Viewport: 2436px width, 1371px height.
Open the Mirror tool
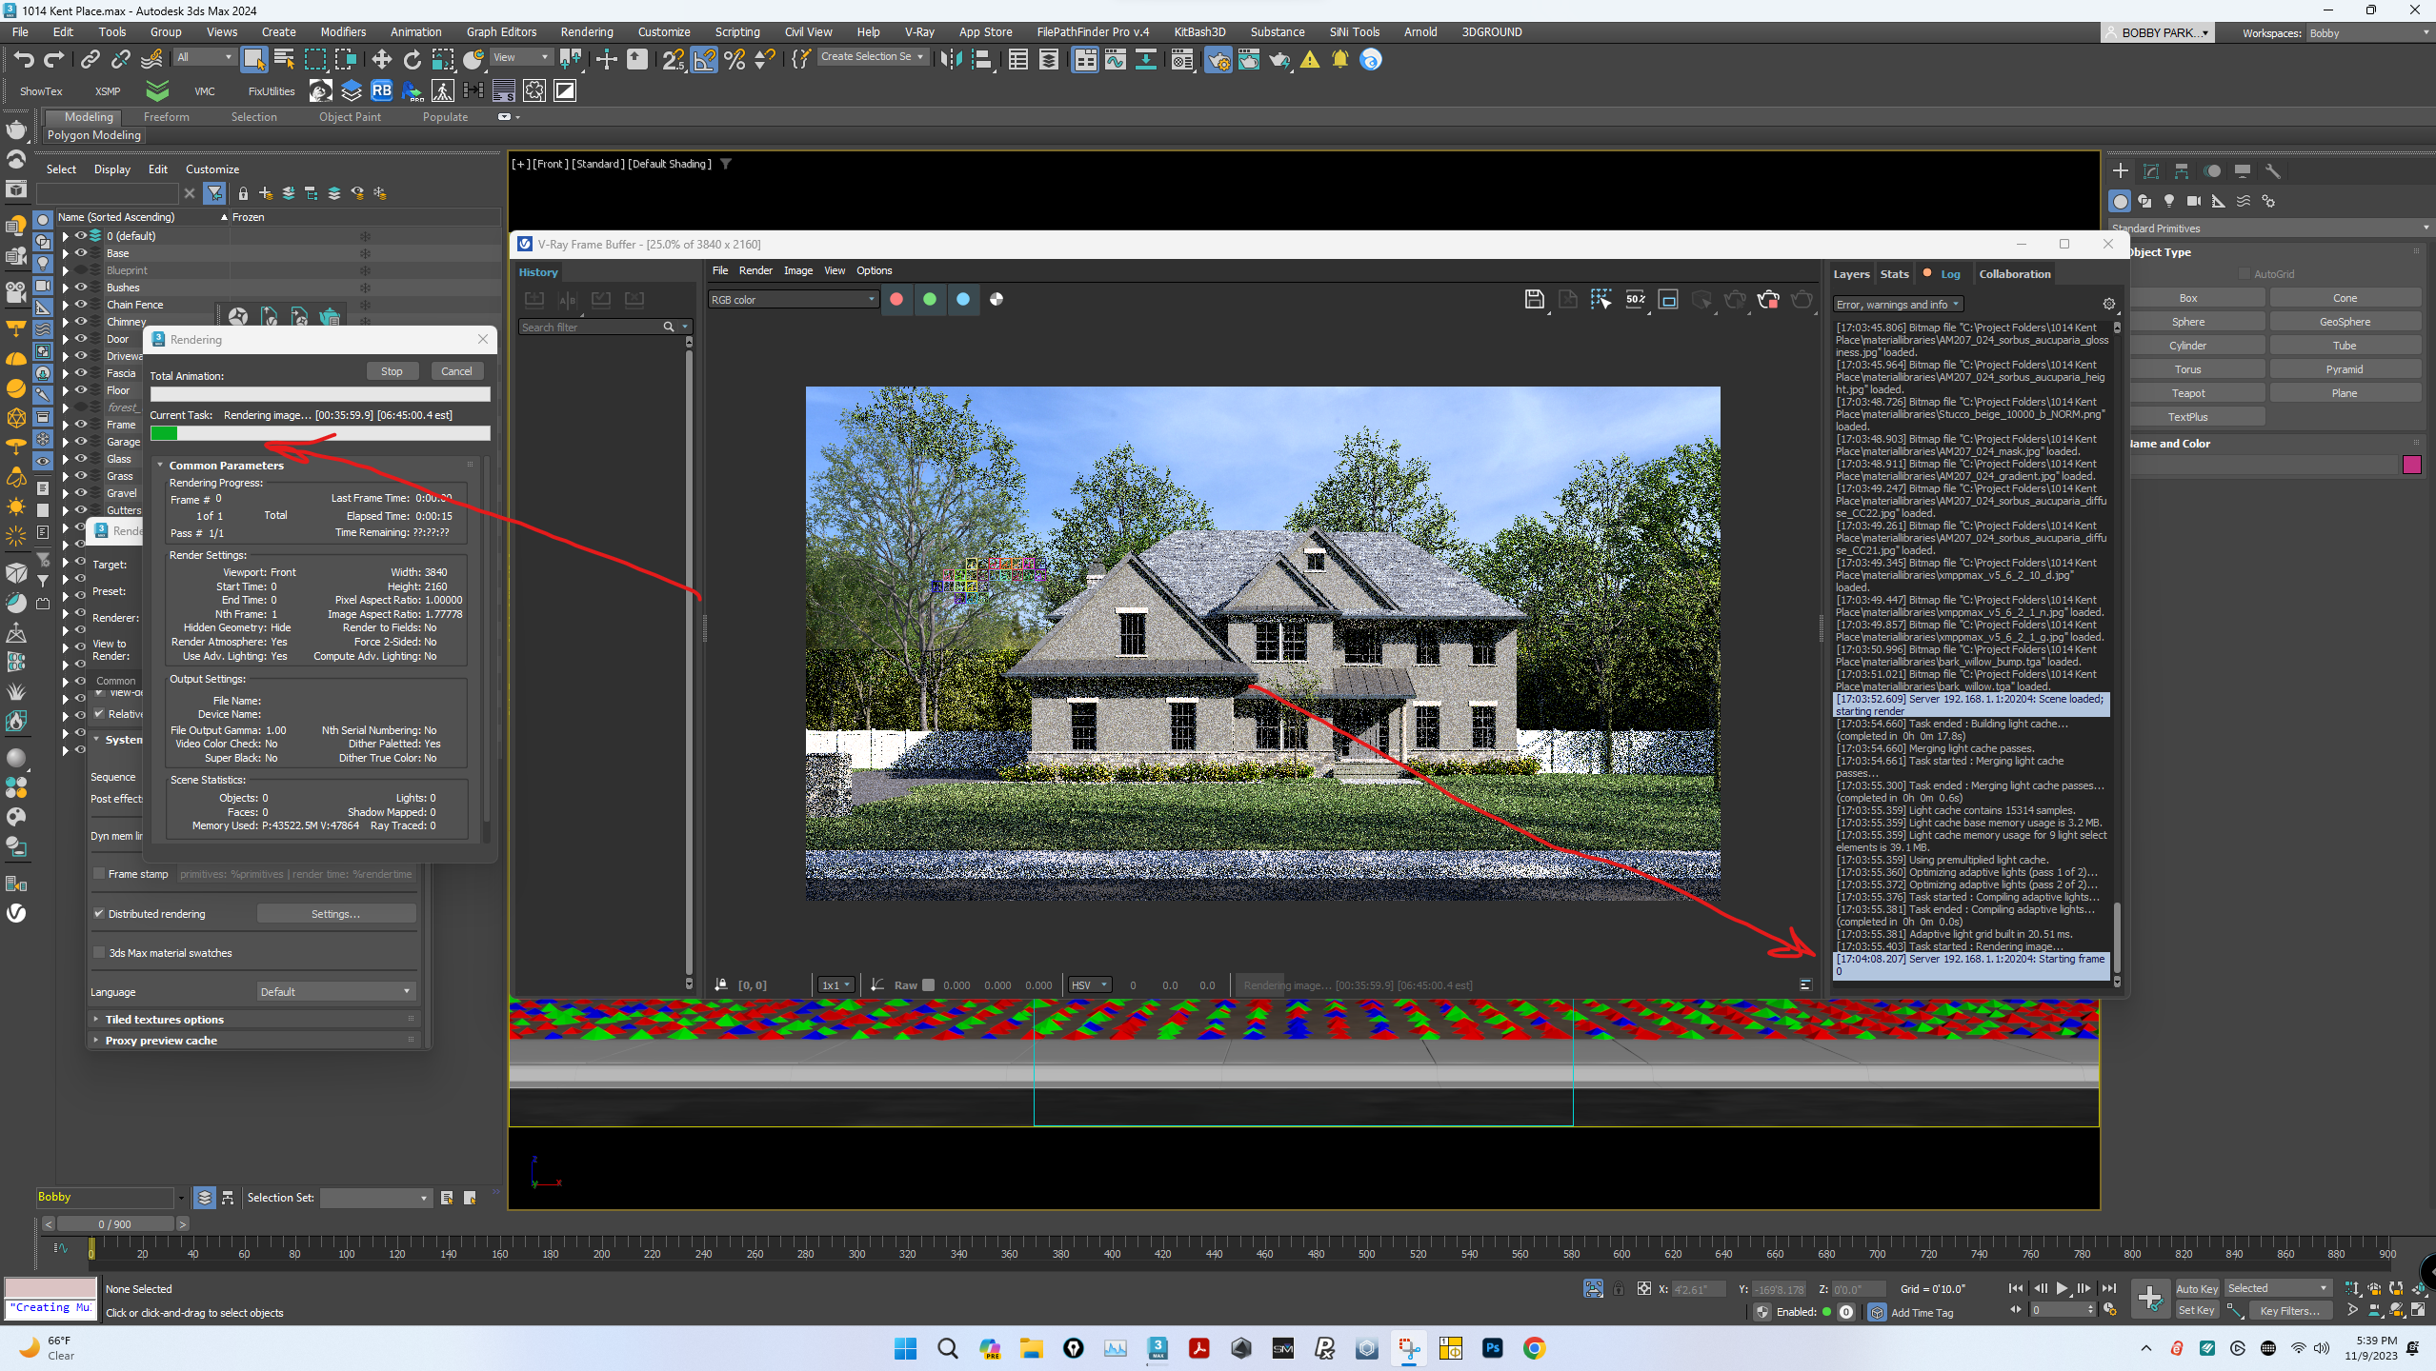tap(950, 60)
